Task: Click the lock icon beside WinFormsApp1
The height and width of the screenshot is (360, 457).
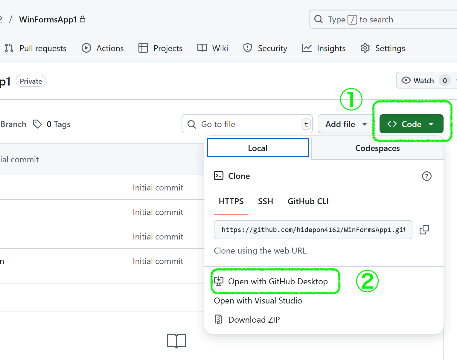Action: (83, 19)
